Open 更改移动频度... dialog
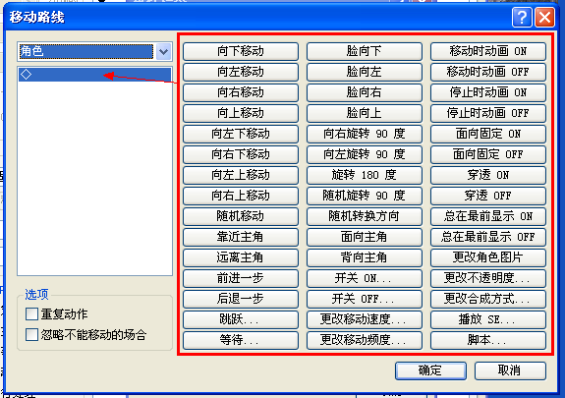The image size is (565, 398). [365, 340]
